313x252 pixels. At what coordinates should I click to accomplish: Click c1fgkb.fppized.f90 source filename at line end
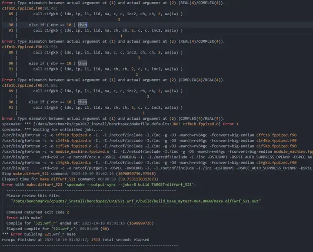pyautogui.click(x=276, y=162)
